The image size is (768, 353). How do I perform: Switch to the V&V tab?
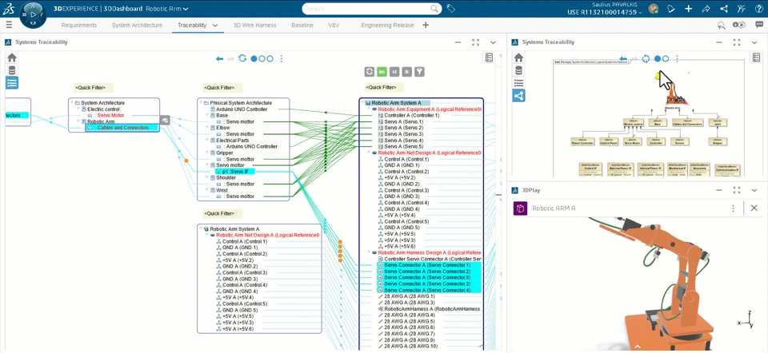(334, 26)
